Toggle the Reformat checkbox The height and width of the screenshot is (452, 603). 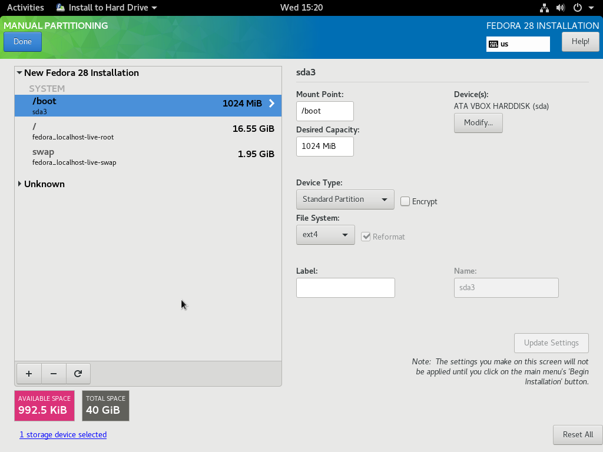point(366,237)
